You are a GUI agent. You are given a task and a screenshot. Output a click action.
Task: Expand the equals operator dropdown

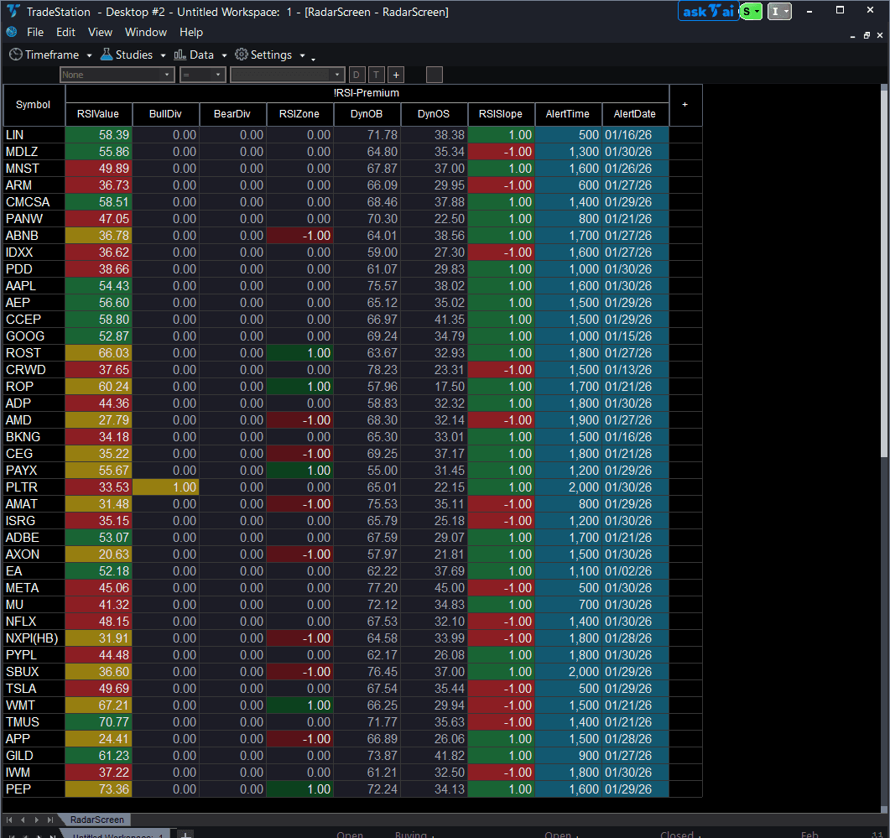(202, 75)
